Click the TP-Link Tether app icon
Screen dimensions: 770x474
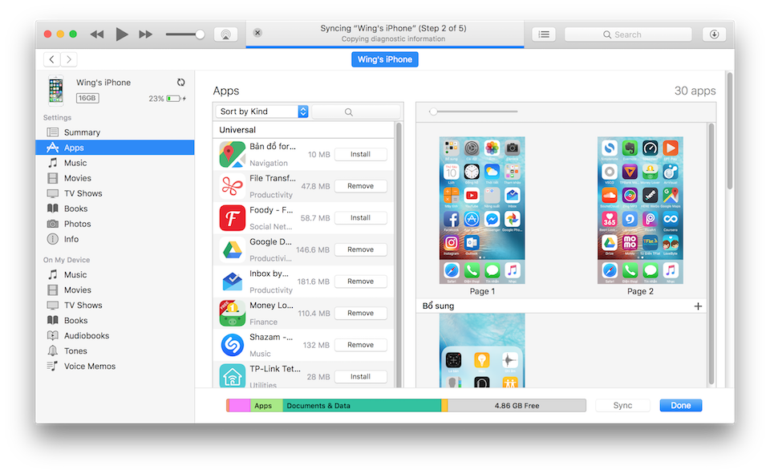tap(233, 376)
